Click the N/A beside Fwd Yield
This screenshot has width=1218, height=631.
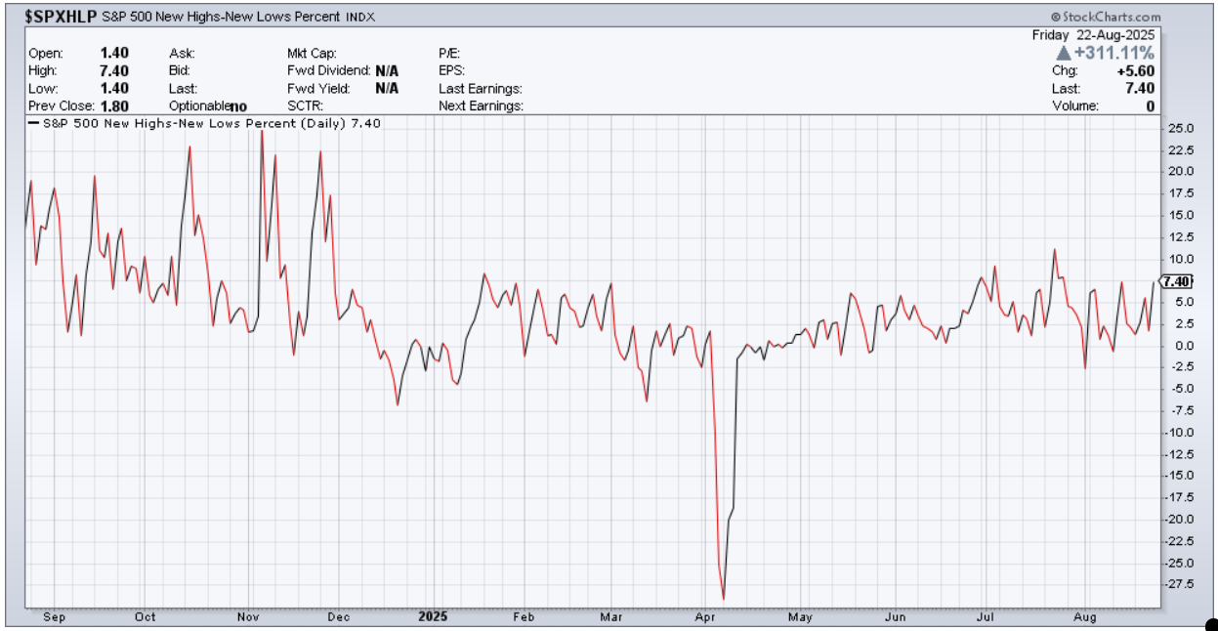[x=387, y=88]
